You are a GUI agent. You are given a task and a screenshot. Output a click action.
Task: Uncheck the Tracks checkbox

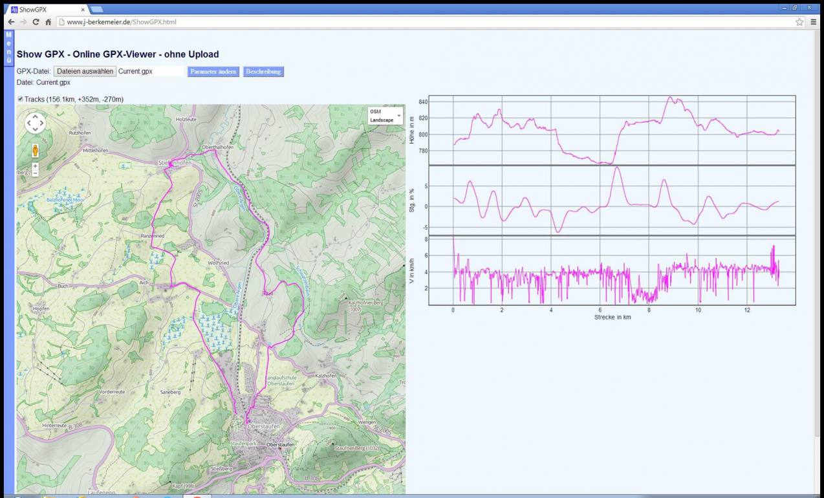tap(20, 99)
